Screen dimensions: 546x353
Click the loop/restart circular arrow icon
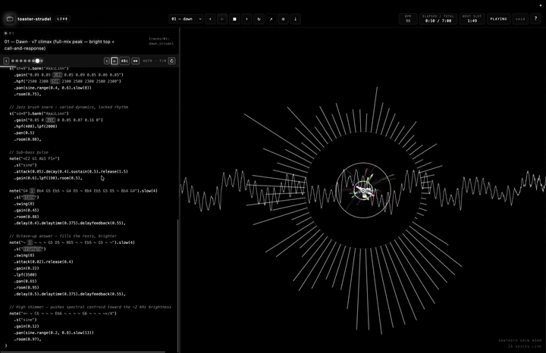pos(259,19)
